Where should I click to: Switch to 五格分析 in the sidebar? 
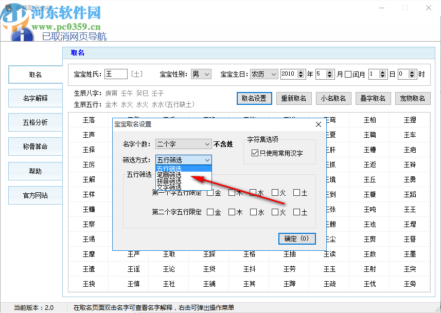(x=35, y=122)
